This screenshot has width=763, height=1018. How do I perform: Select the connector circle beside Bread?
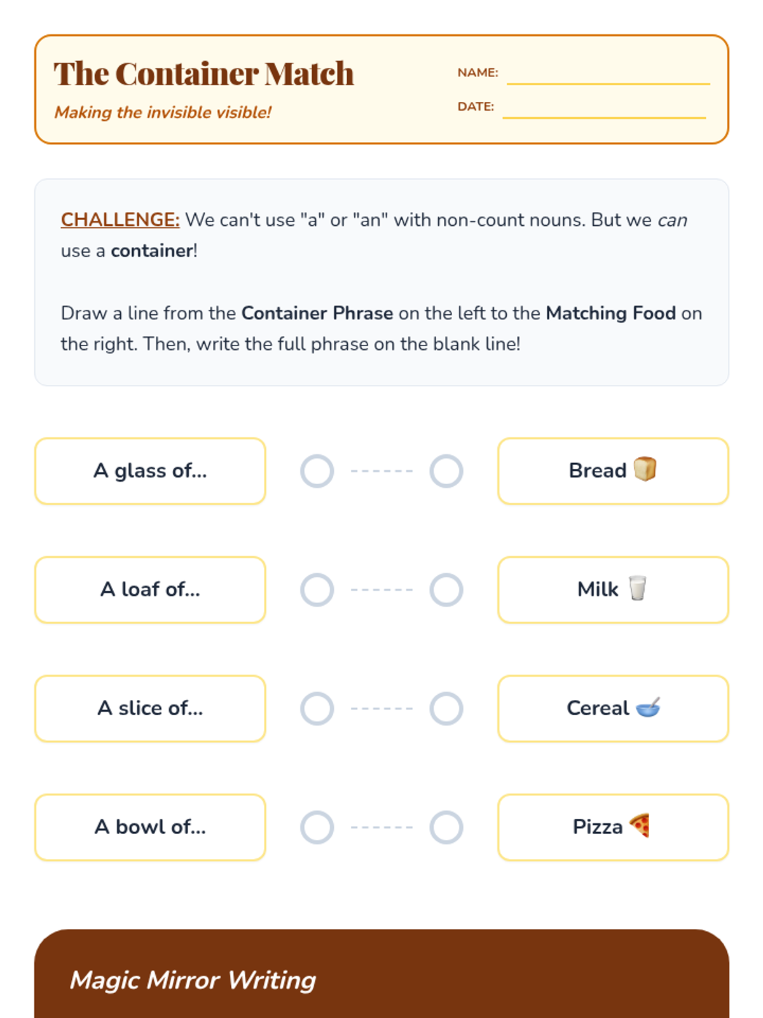[446, 471]
